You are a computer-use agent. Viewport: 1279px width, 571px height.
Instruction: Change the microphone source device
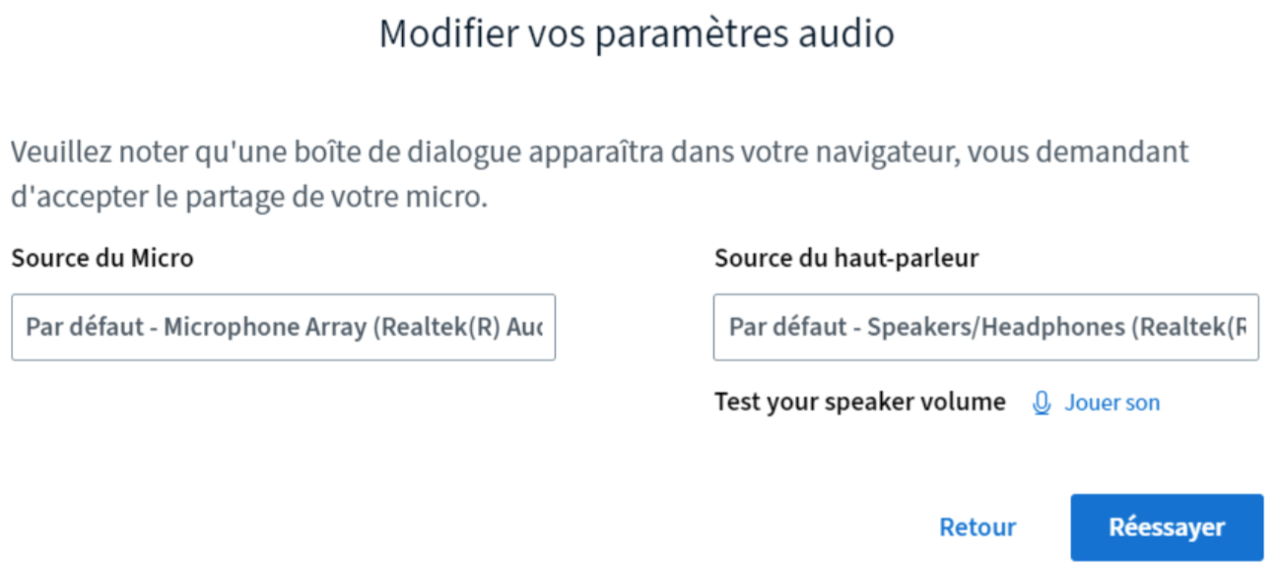click(x=283, y=327)
